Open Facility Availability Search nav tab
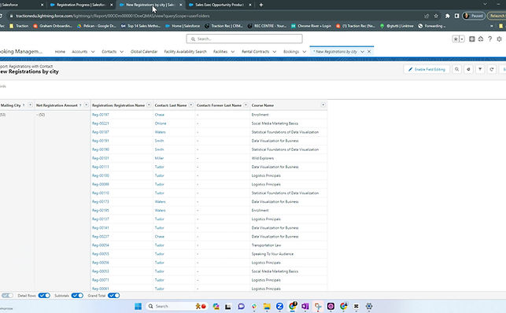 185,52
